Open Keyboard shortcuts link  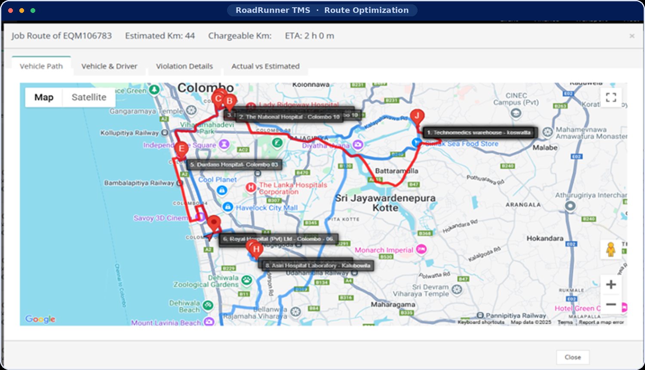[x=481, y=322]
